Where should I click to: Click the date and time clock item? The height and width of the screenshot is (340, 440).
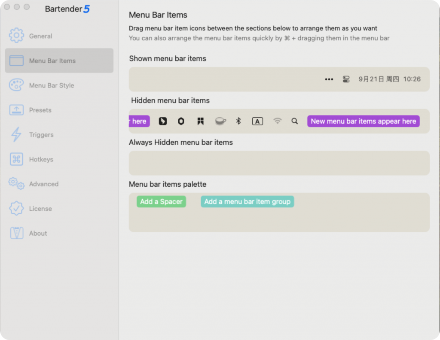click(389, 79)
